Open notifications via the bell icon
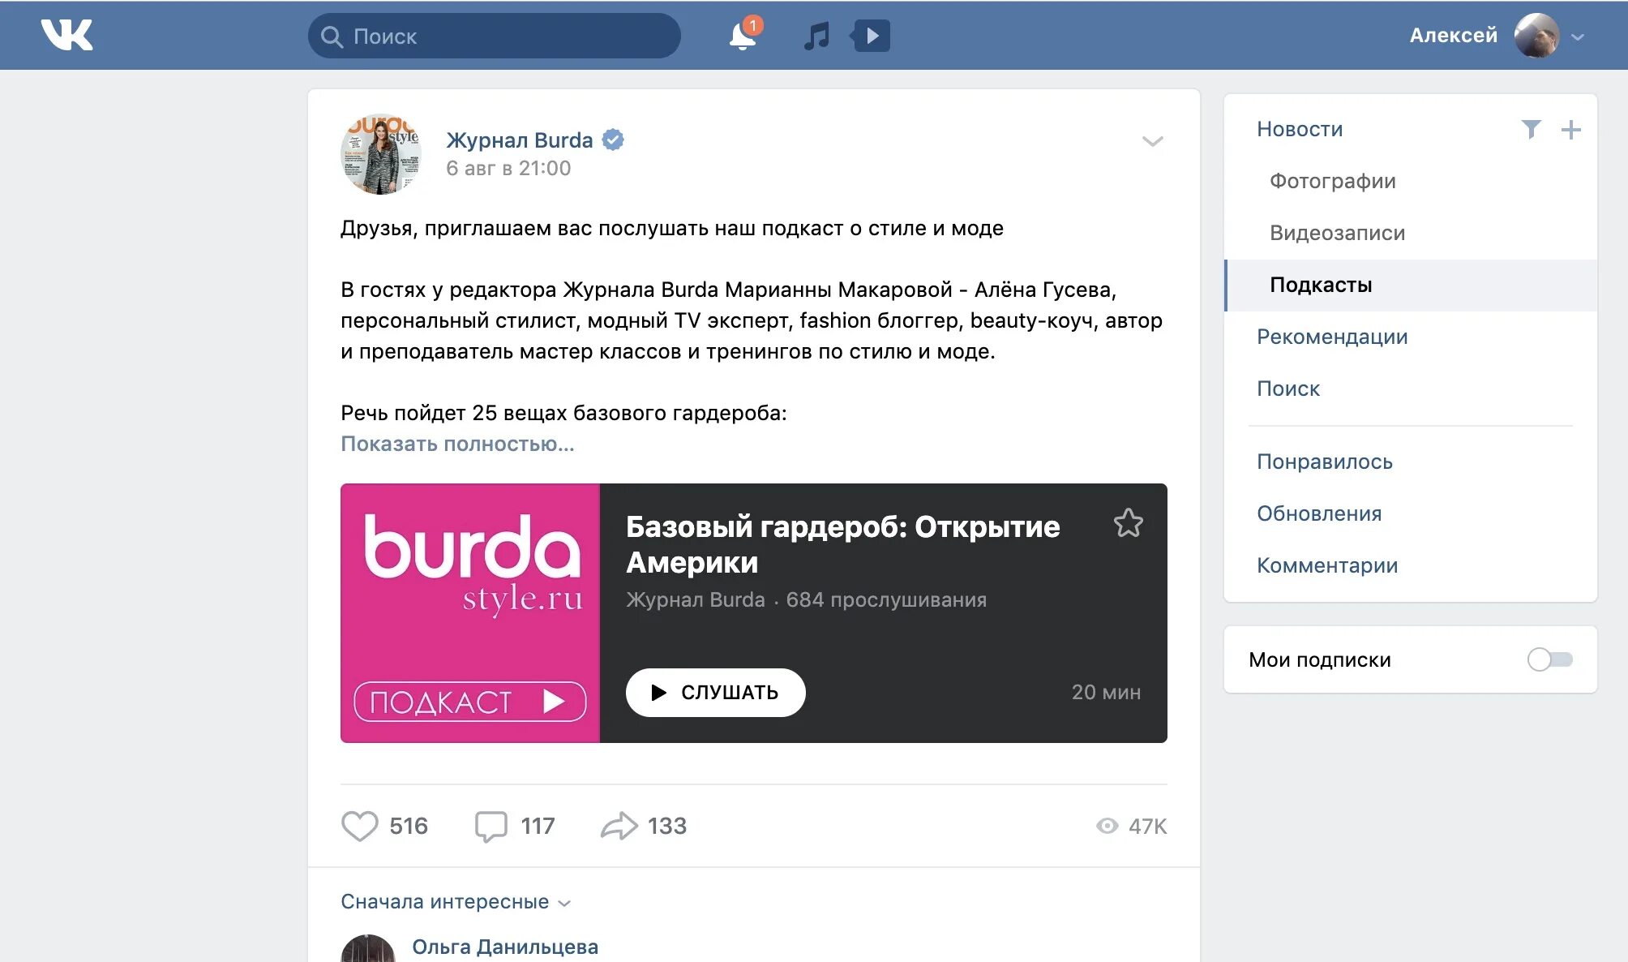This screenshot has height=962, width=1628. (x=739, y=36)
